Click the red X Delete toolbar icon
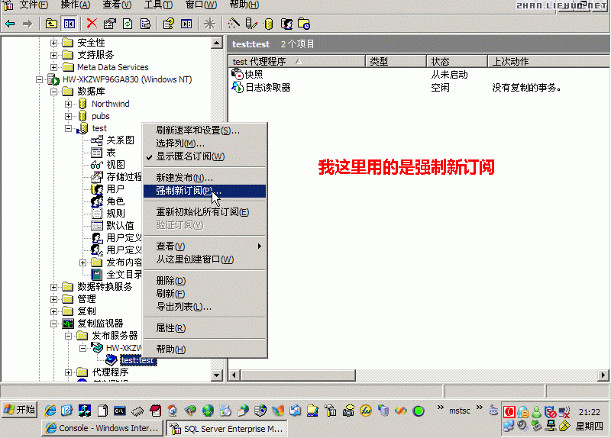Screen dimensions: 611x438 (92, 24)
